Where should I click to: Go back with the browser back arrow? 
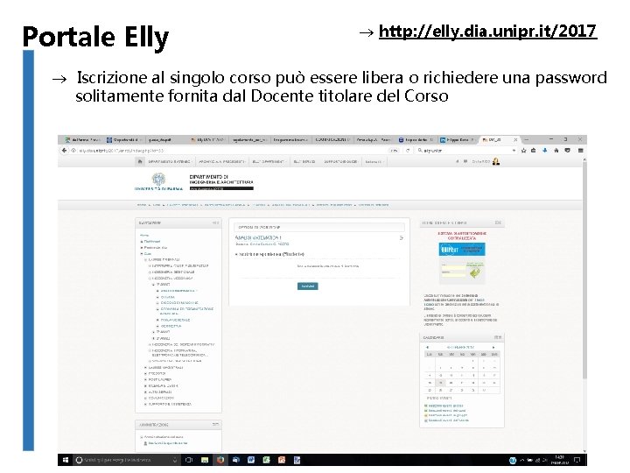click(64, 151)
